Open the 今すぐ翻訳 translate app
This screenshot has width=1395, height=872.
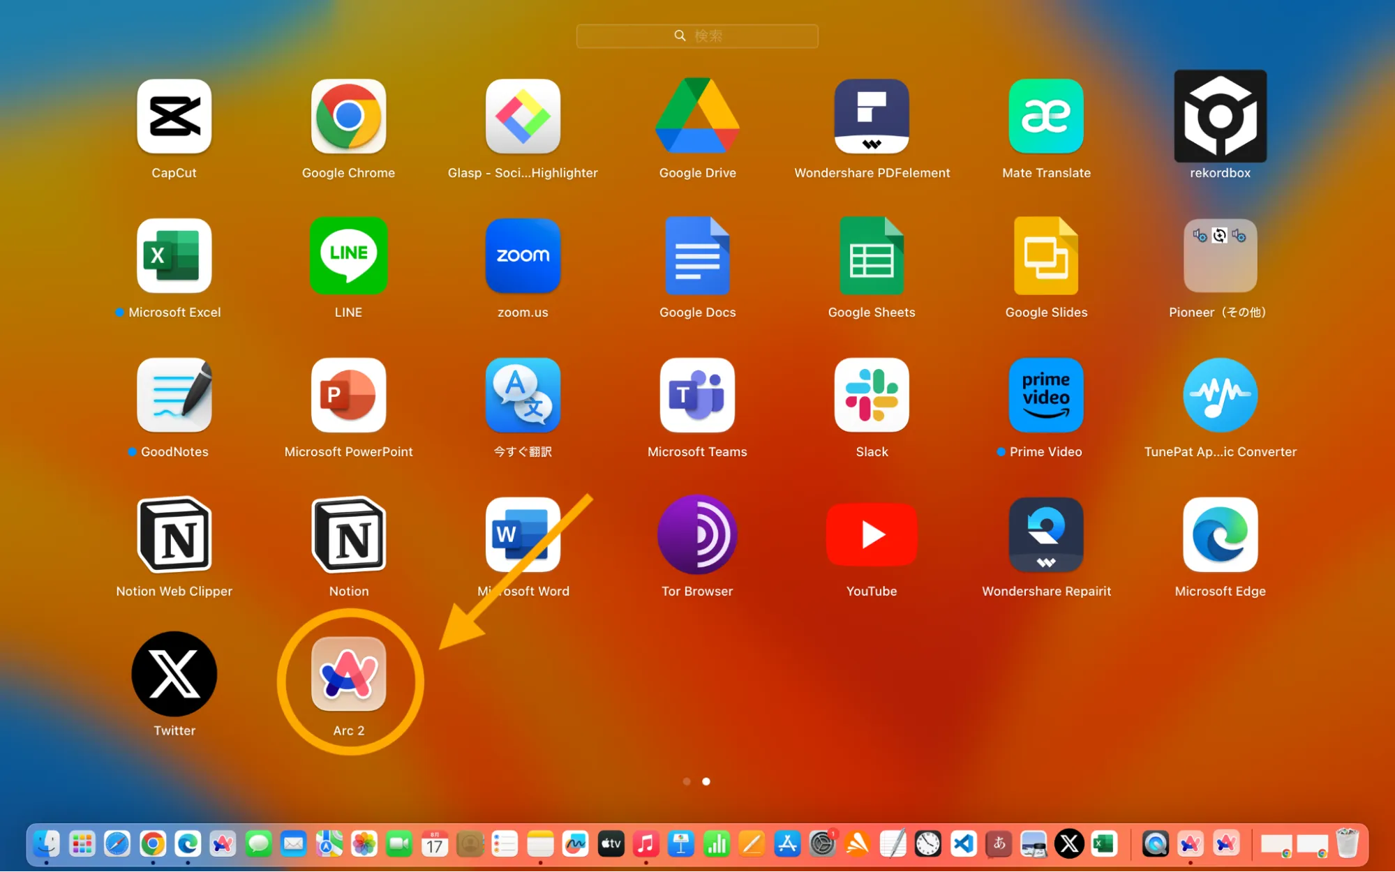[x=523, y=396]
